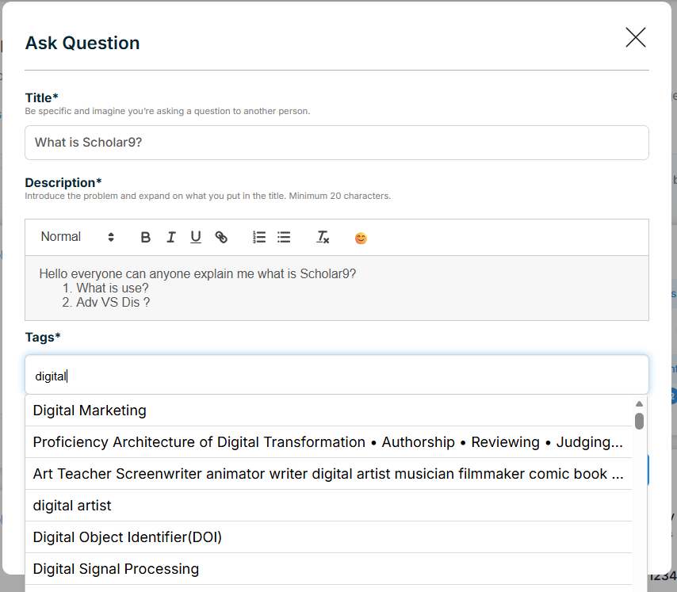Insert a link via the toolbar

221,237
